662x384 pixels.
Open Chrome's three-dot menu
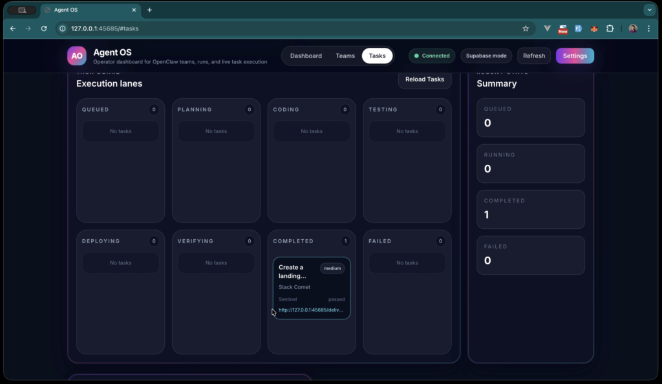coord(649,28)
